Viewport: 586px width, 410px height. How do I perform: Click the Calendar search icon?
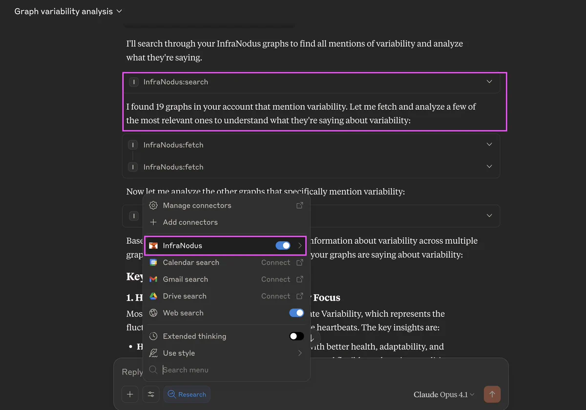click(x=153, y=262)
